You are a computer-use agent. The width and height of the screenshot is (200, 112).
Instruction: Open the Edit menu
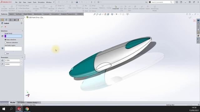20,2
